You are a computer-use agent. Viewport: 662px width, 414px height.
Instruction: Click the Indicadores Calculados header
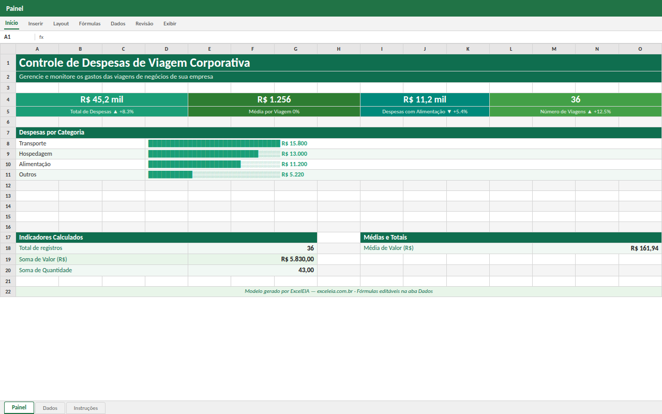pyautogui.click(x=167, y=238)
